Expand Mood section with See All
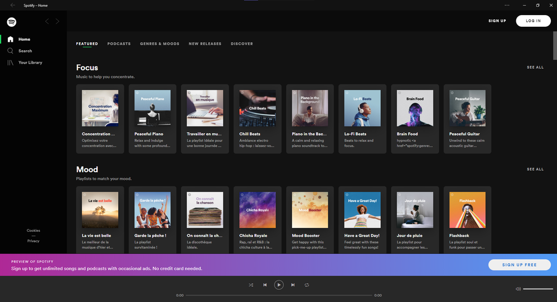Viewport: 557px width, 302px height. pos(535,169)
